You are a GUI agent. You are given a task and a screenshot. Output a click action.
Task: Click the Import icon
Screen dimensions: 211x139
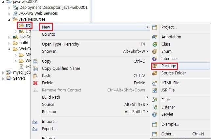tap(35, 122)
